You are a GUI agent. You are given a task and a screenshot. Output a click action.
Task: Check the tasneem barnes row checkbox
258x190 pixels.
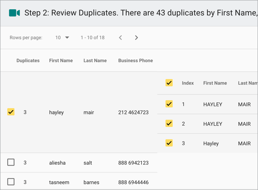pos(11,182)
